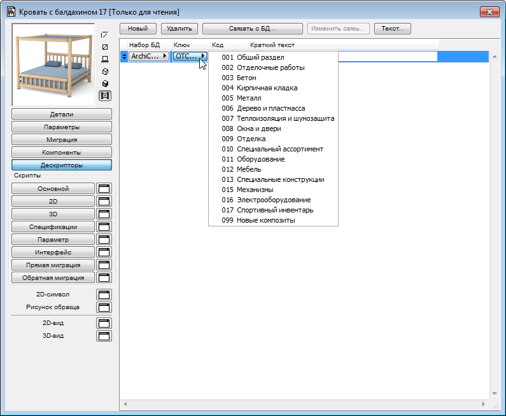
Task: Choose 012 Мебель from the list
Action: tap(273, 169)
